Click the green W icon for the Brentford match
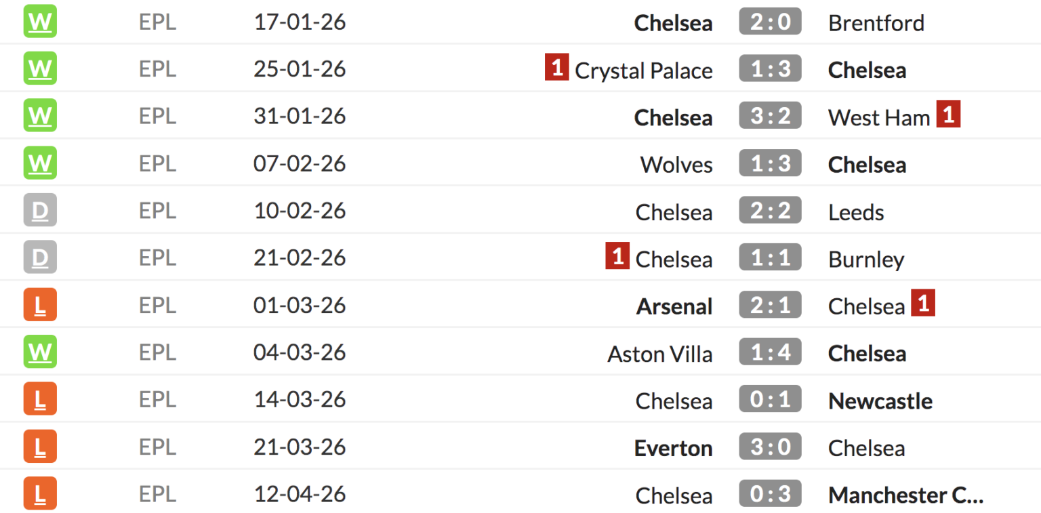This screenshot has width=1041, height=513. pos(39,21)
